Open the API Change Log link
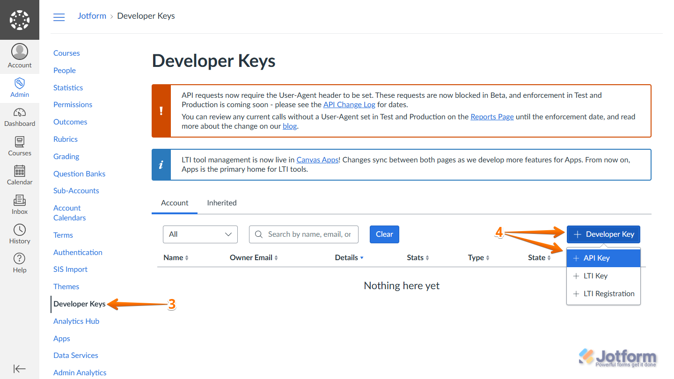Image resolution: width=674 pixels, height=379 pixels. click(349, 105)
